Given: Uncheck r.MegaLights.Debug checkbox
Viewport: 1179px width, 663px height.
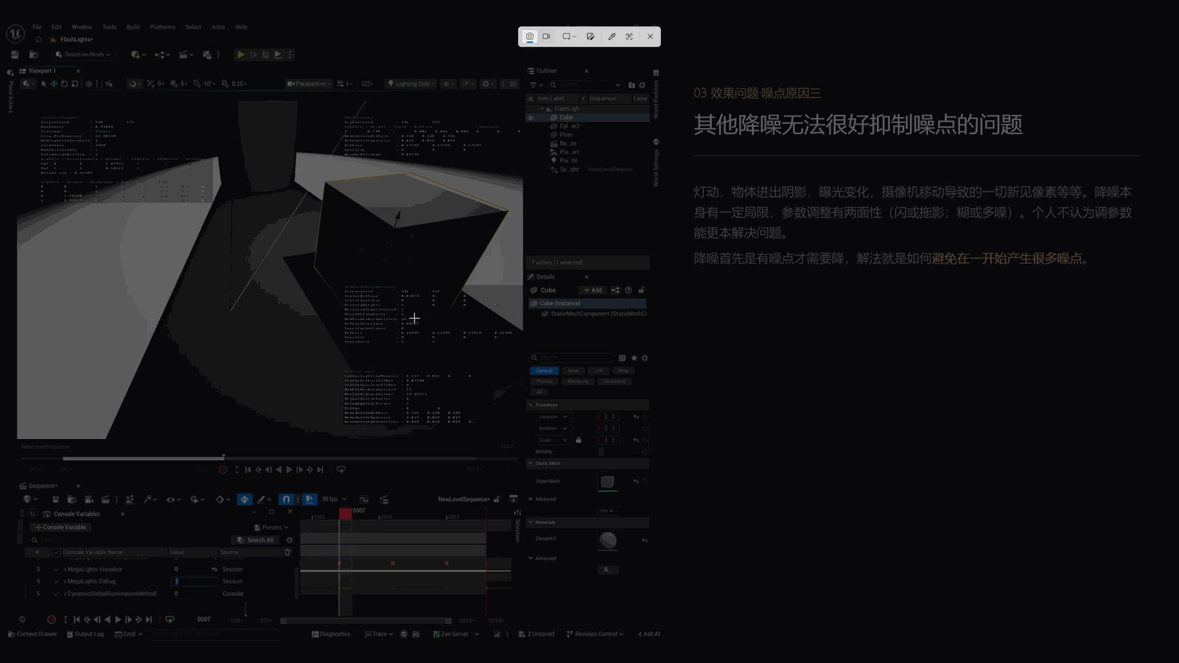Looking at the screenshot, I should click(56, 581).
